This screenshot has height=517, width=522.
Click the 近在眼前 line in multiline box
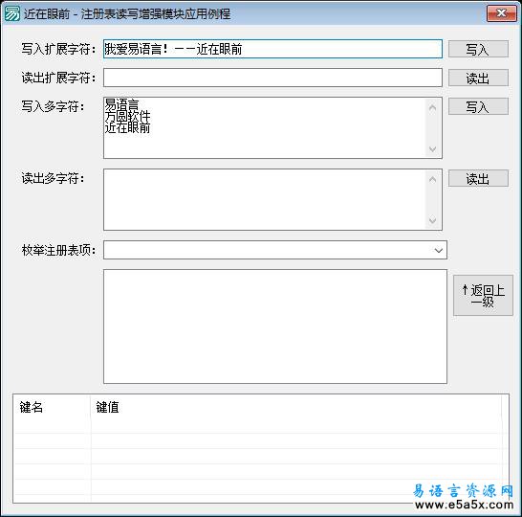(127, 127)
